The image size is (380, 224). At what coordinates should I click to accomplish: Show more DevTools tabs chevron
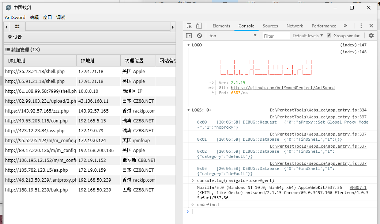pos(345,26)
